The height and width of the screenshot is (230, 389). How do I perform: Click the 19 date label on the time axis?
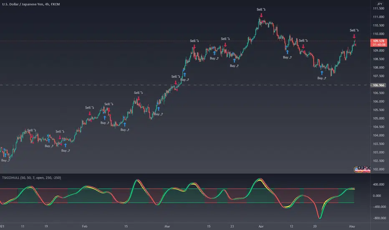46,226
